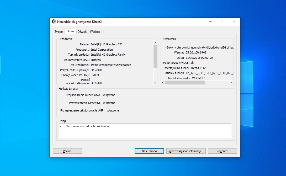Image resolution: width=286 pixels, height=176 pixels.
Task: Click the device list scroll-down arrow
Action: pyautogui.click(x=155, y=82)
